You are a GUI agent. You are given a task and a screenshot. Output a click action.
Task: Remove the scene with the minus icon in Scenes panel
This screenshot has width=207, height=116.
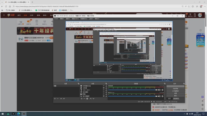coord(58,98)
